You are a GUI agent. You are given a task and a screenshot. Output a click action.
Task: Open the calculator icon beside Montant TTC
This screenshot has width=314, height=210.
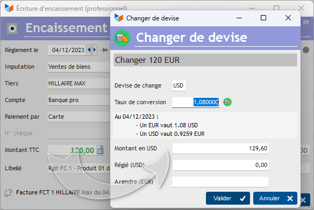click(100, 150)
